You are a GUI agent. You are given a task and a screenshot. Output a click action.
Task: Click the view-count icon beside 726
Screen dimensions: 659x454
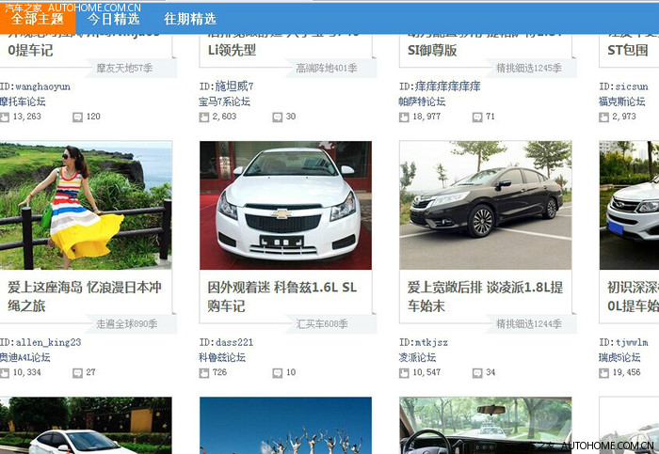pos(204,372)
